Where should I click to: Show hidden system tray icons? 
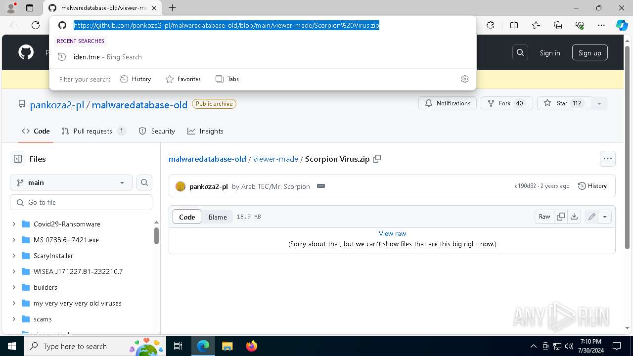[533, 346]
